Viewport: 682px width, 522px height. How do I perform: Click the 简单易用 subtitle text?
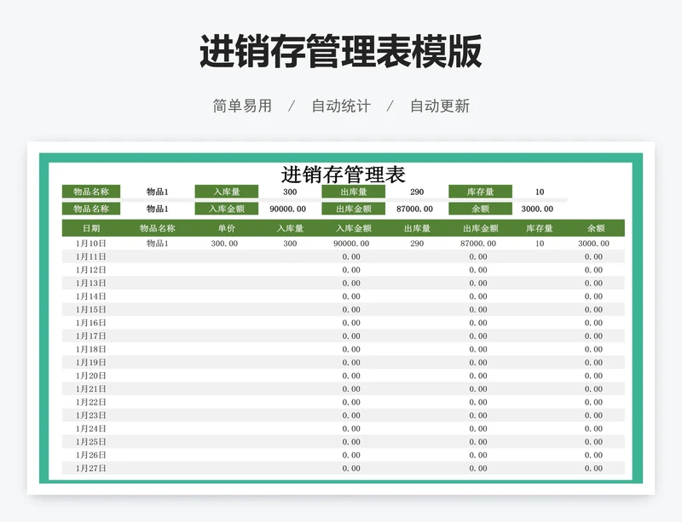pos(242,106)
